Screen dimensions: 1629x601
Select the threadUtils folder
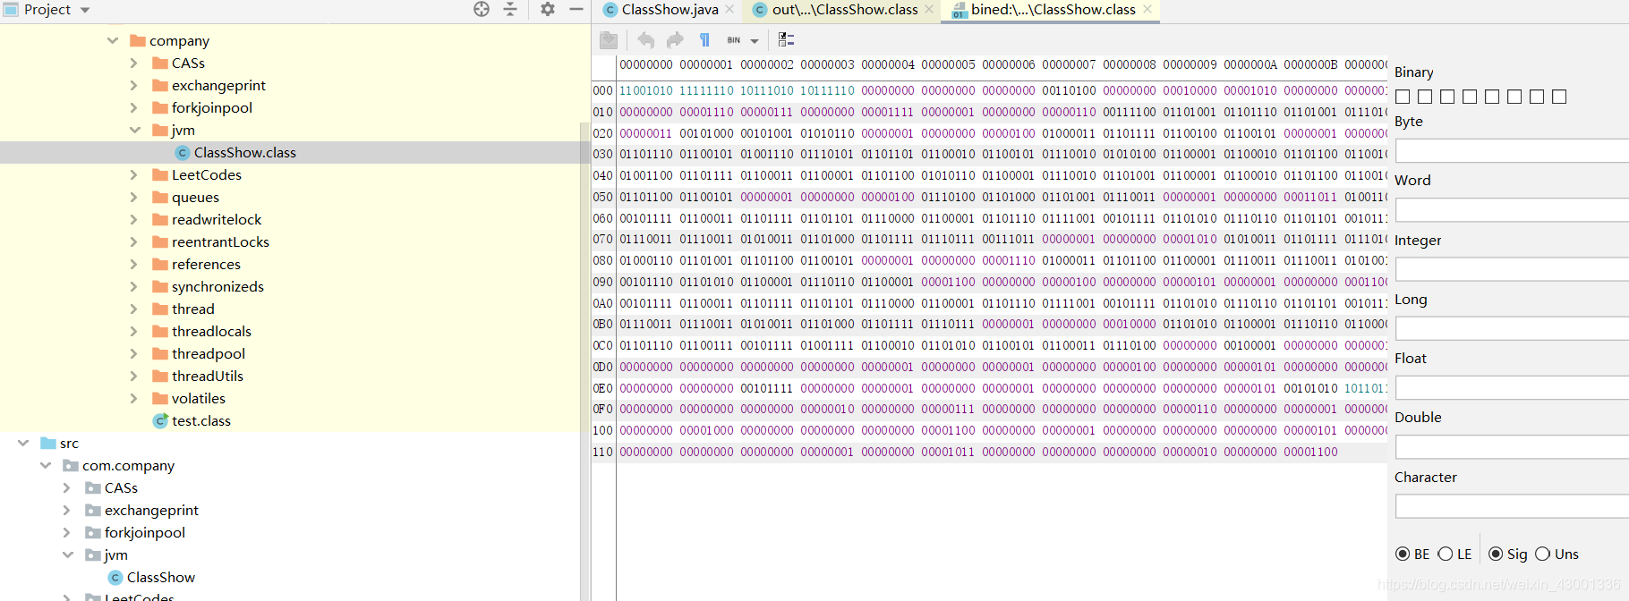pos(207,376)
